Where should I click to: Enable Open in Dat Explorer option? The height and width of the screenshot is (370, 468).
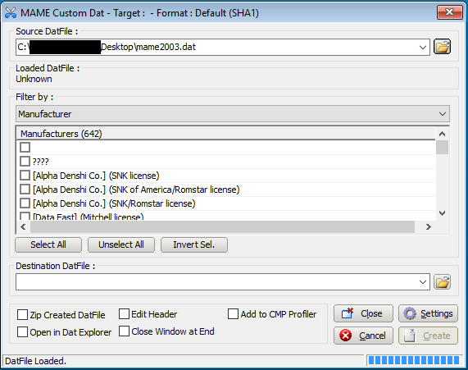[x=22, y=332]
